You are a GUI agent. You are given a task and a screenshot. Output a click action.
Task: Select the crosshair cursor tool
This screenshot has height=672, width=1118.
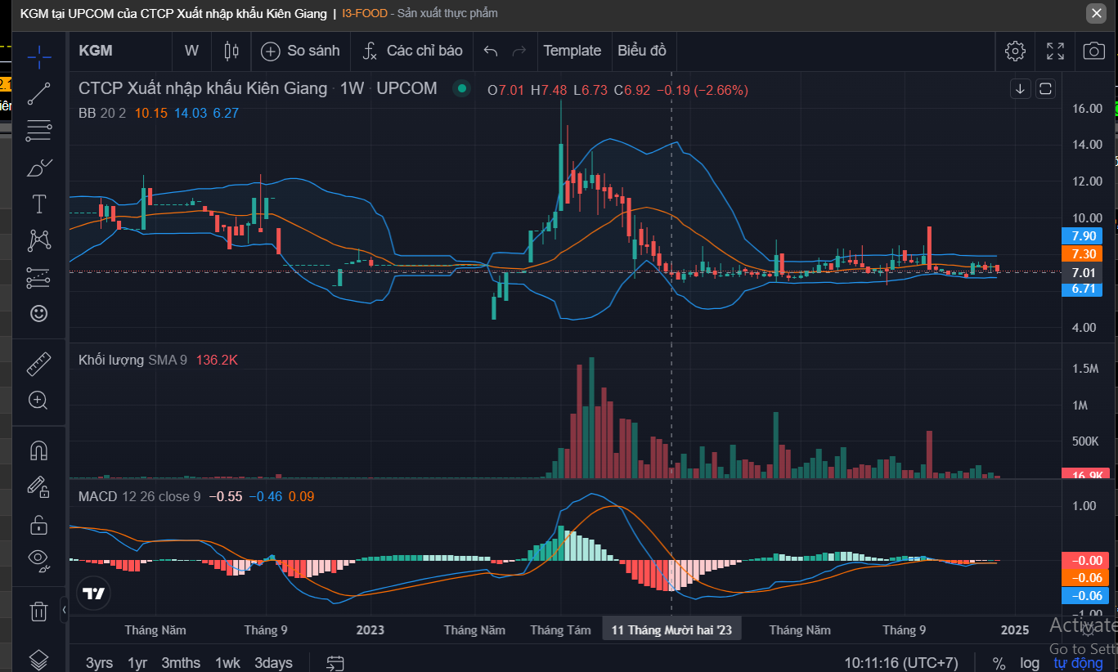pyautogui.click(x=39, y=56)
